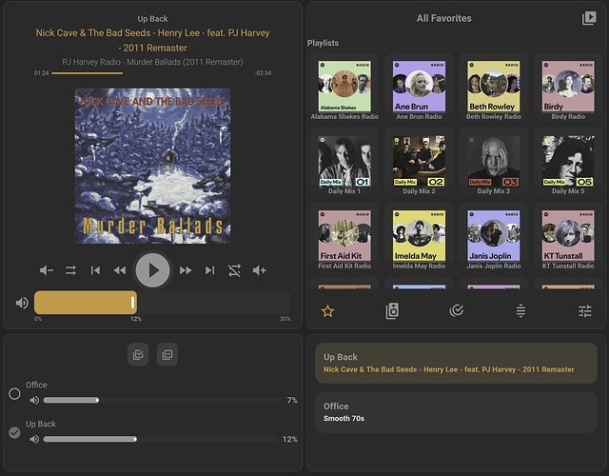The width and height of the screenshot is (609, 476).
Task: Select the Office player radio circle
Action: tap(15, 393)
